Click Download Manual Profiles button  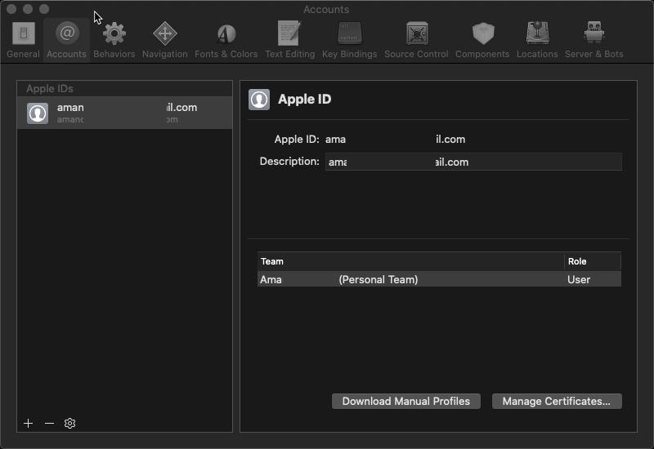pyautogui.click(x=405, y=401)
